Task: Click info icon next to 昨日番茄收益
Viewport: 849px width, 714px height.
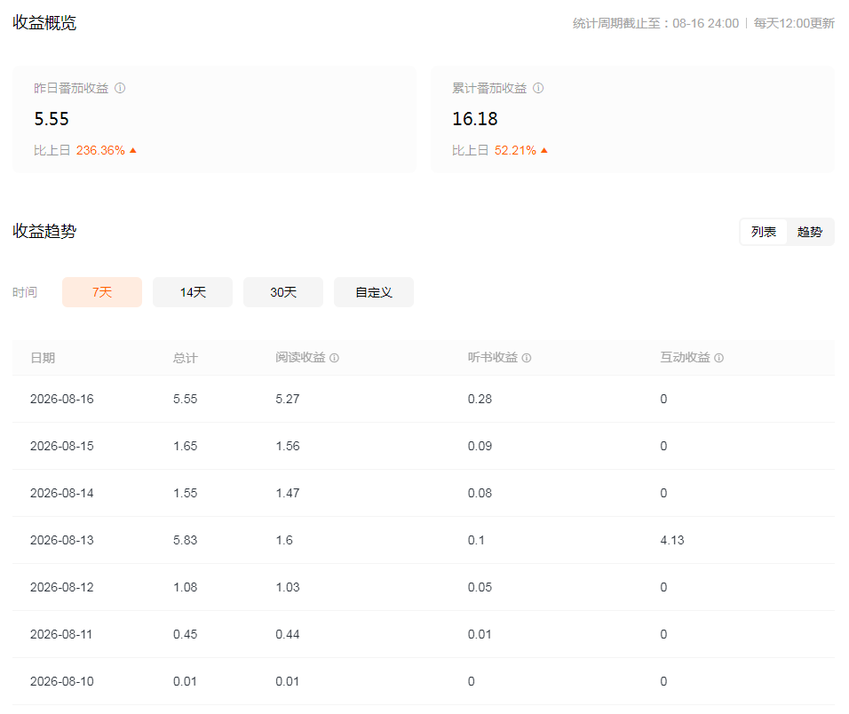Action: (x=120, y=88)
